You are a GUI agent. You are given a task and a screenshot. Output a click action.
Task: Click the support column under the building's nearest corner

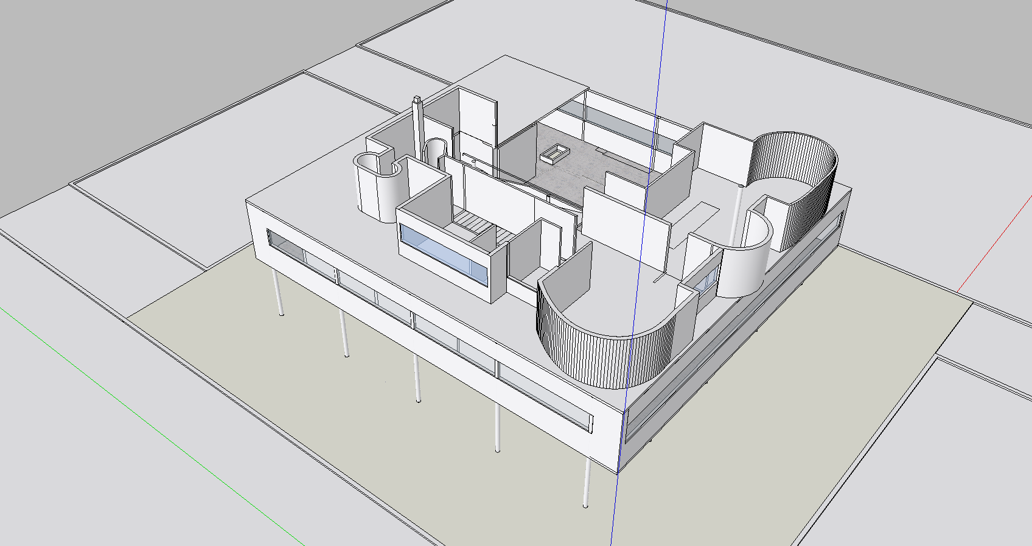587,483
